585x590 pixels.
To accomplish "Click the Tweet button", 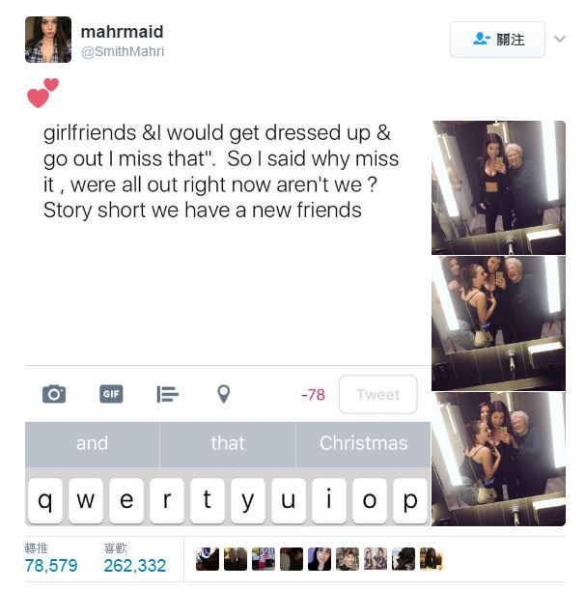I will (378, 394).
